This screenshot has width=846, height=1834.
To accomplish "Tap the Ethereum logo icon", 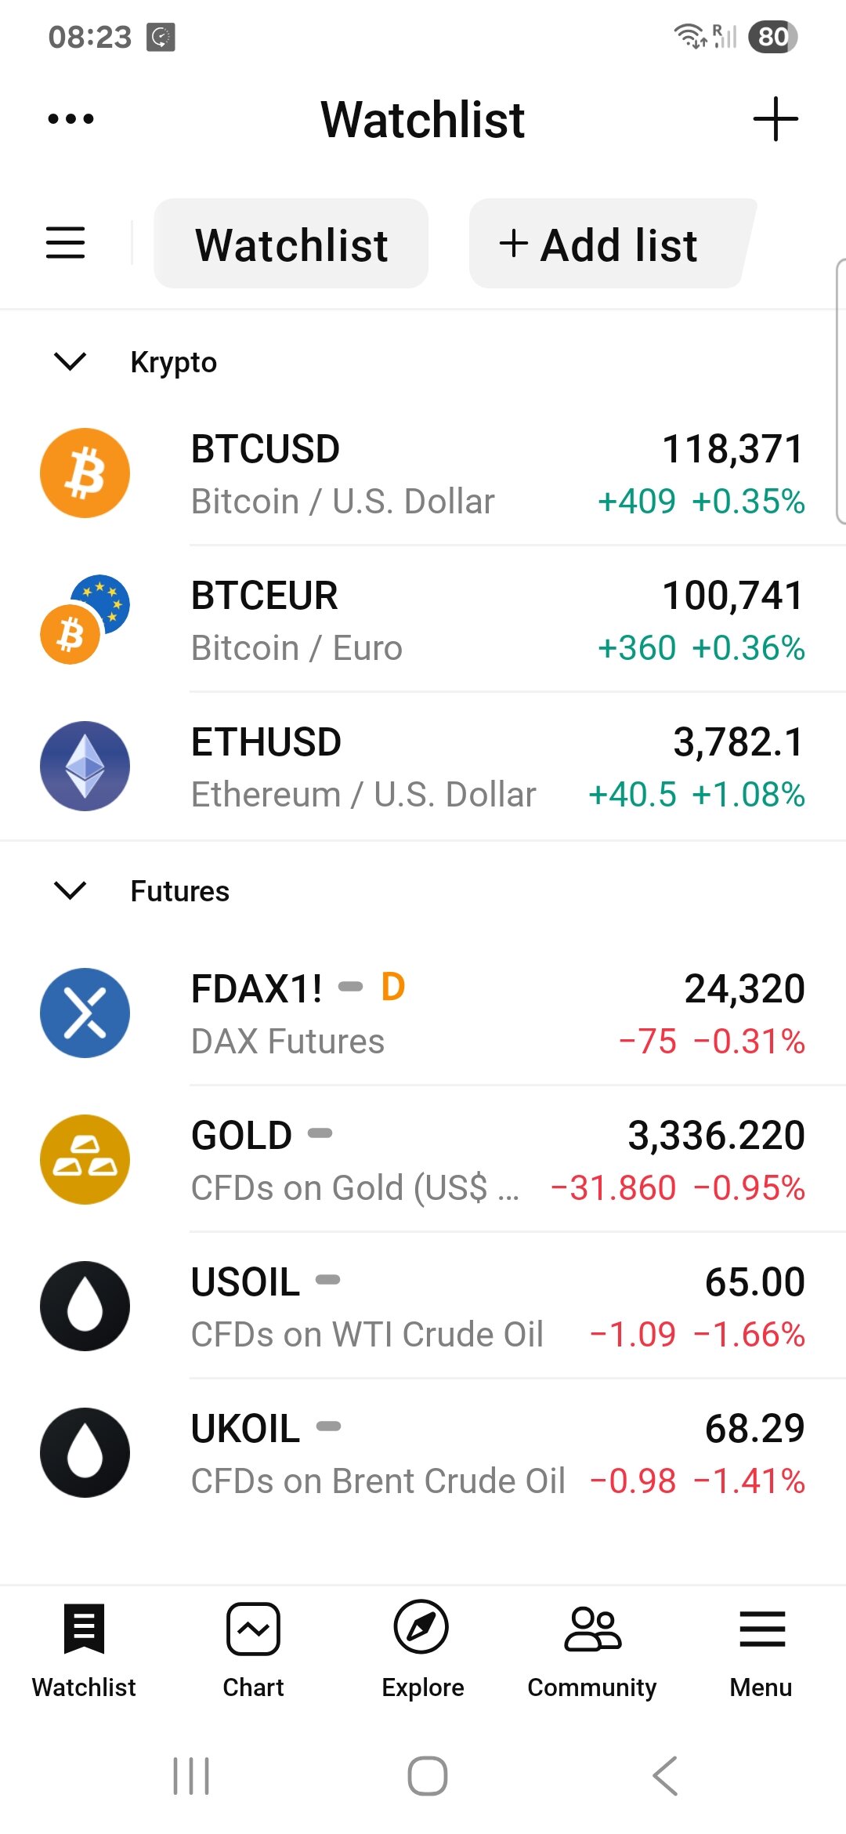I will (x=85, y=766).
